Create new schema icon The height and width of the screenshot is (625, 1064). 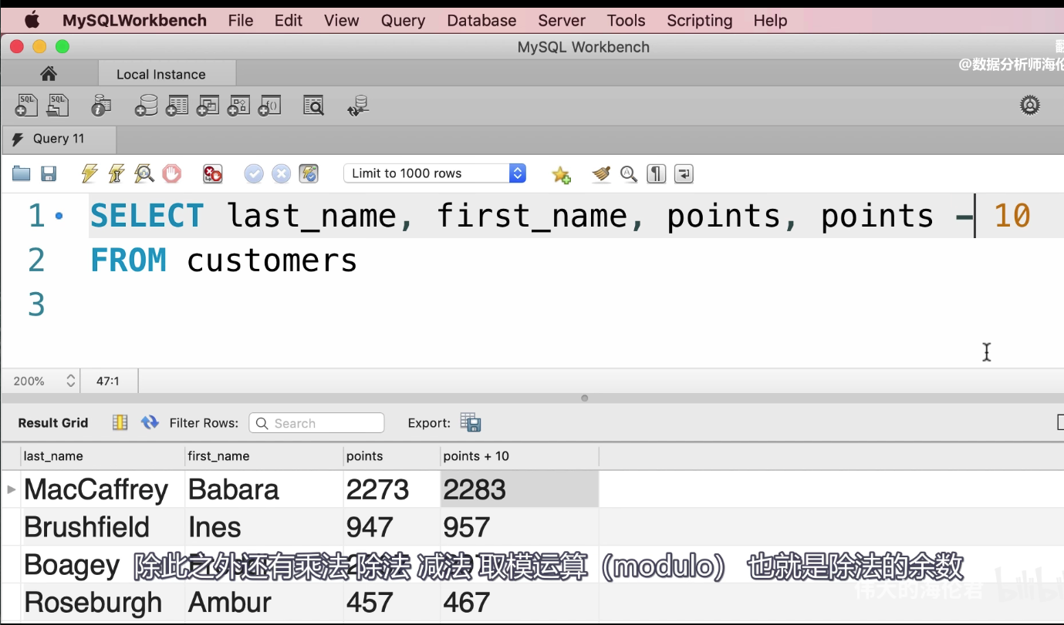[147, 105]
